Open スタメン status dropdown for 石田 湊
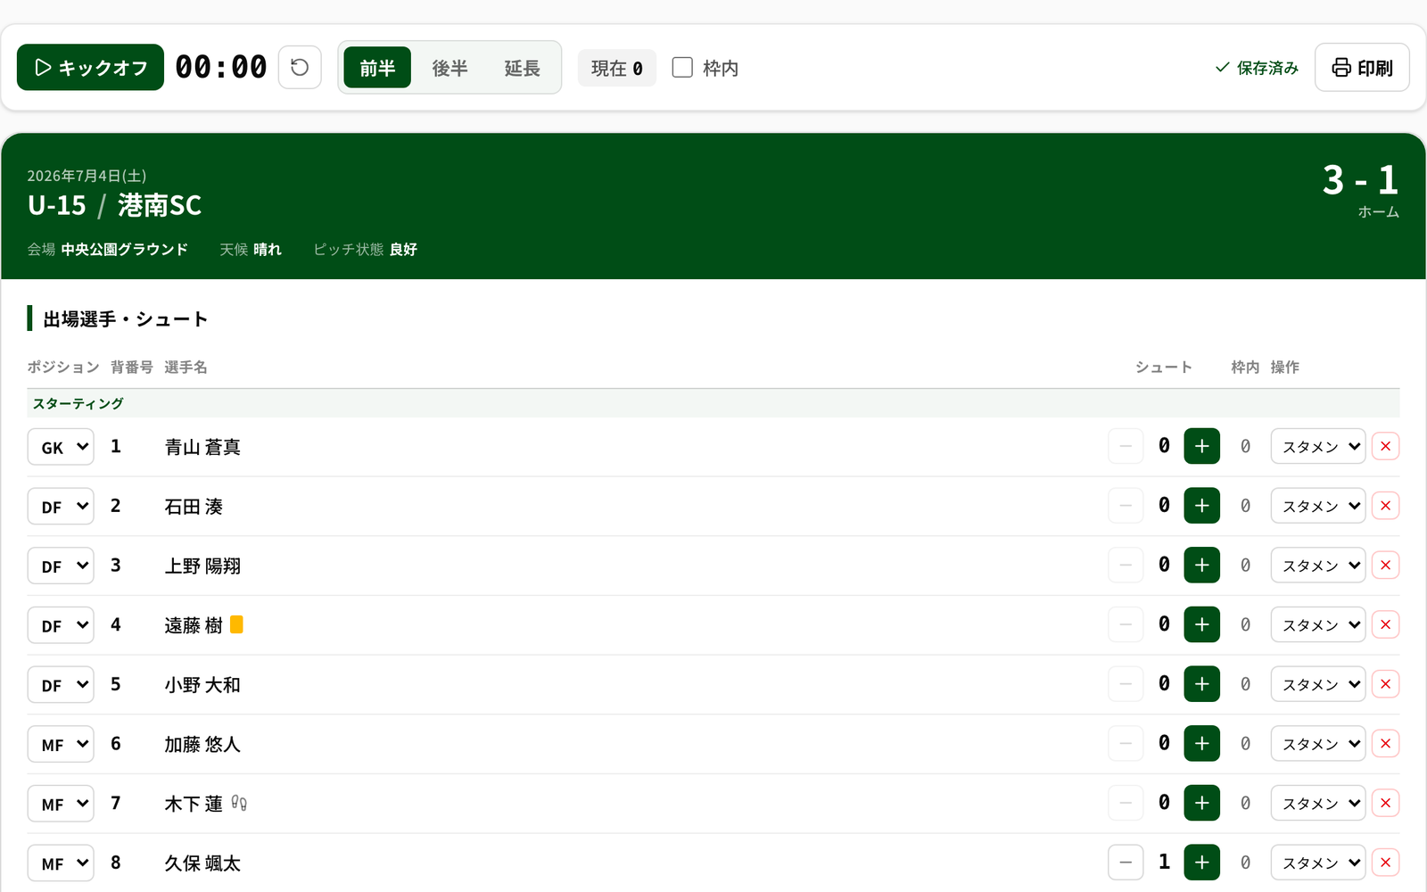The width and height of the screenshot is (1427, 892). (x=1318, y=506)
